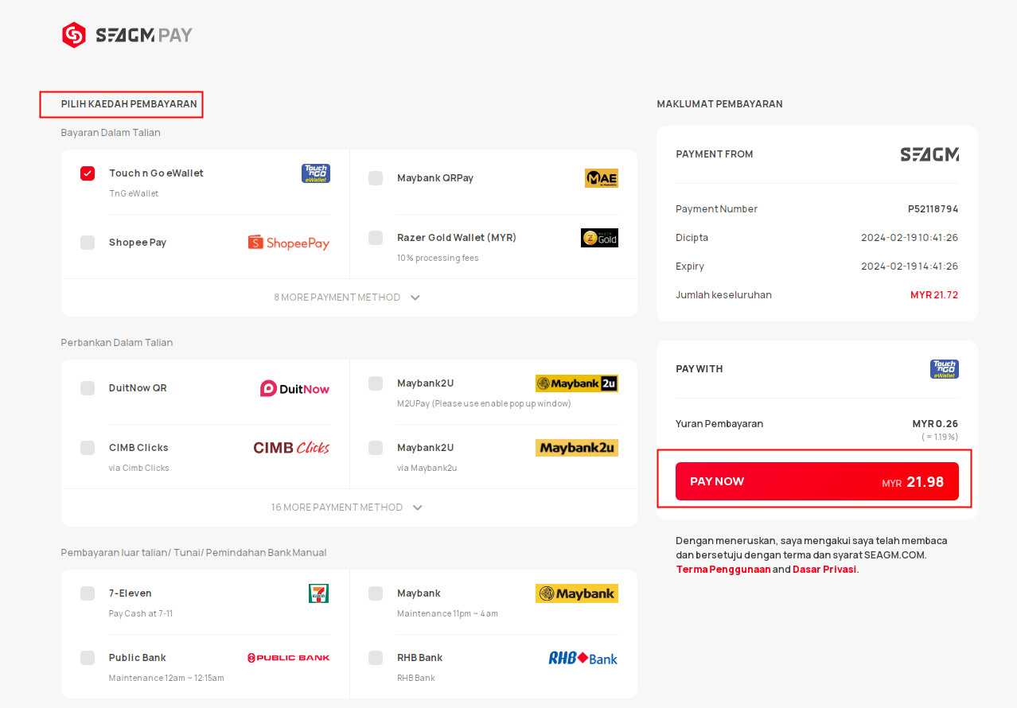This screenshot has height=708, width=1017.
Task: Click the Touch n Go eWallet label
Action: 156,173
